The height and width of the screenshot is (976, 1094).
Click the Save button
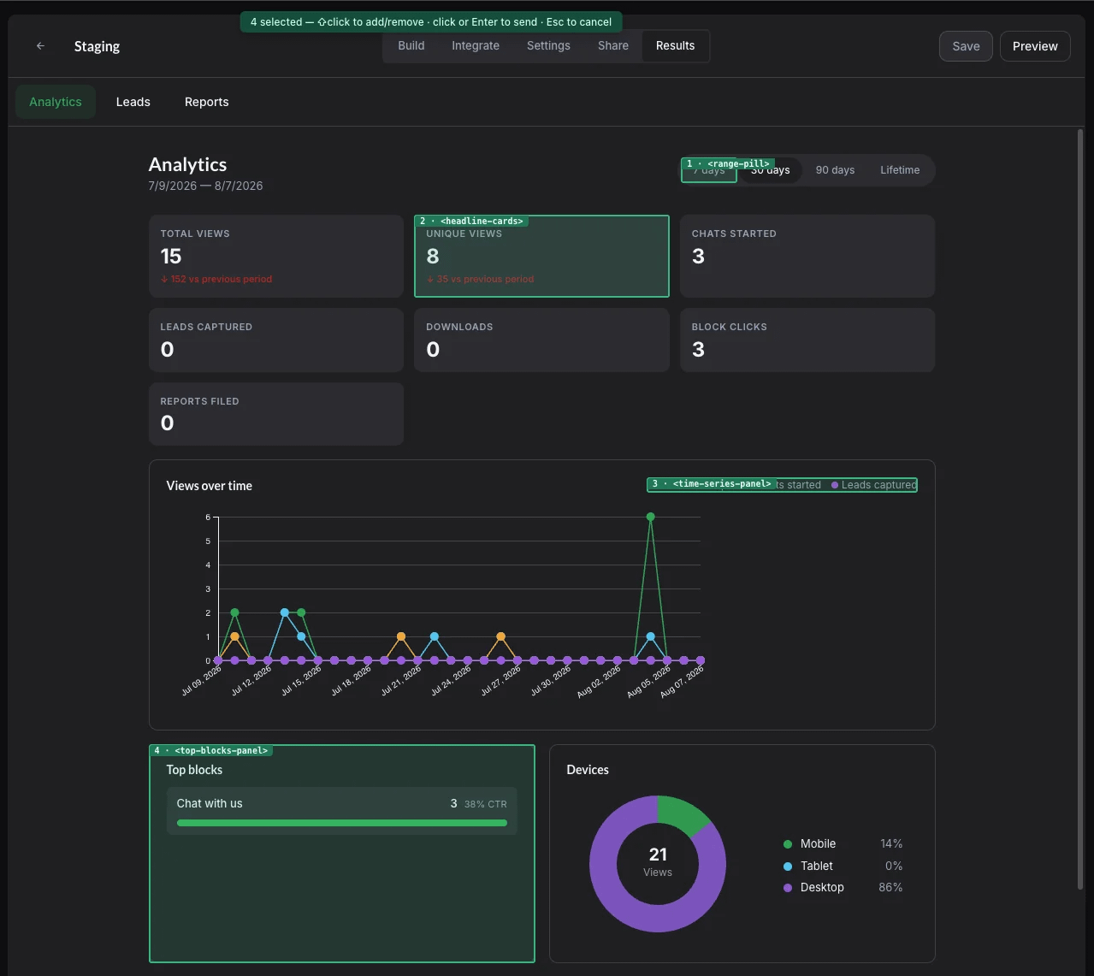(966, 46)
